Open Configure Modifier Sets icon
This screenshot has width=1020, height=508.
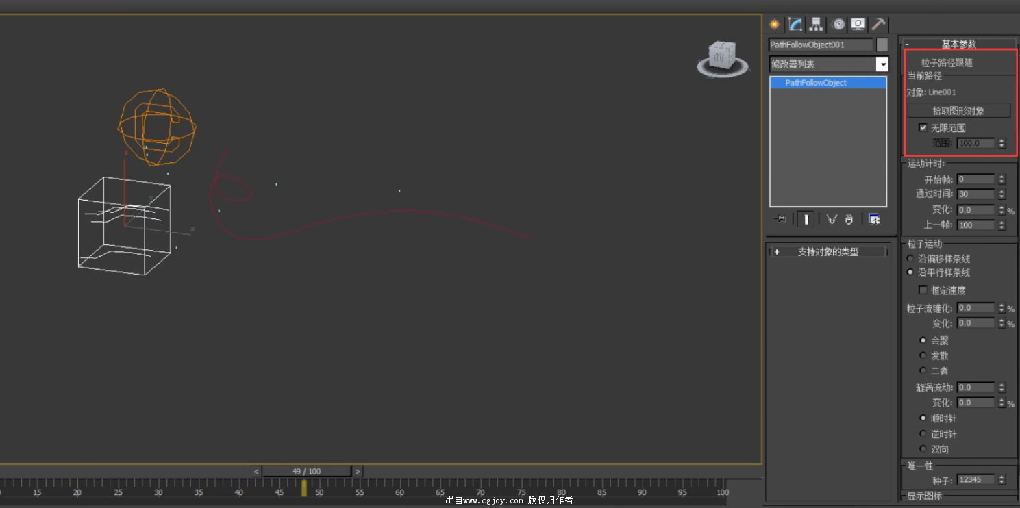point(874,219)
